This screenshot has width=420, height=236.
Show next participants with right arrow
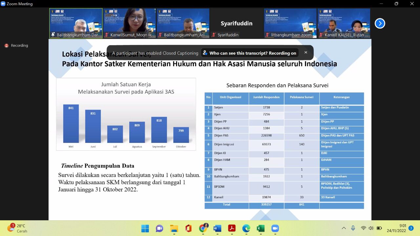pyautogui.click(x=380, y=23)
